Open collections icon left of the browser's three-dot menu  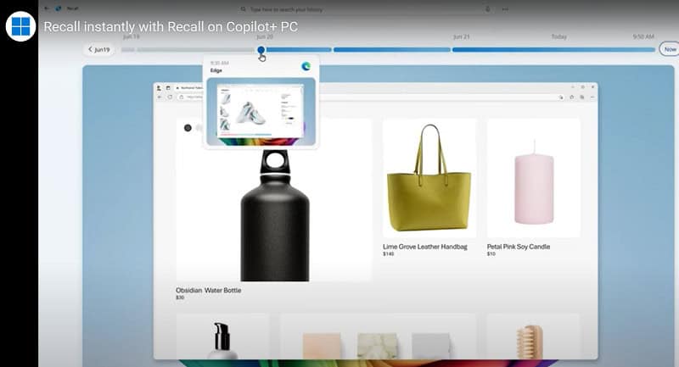tap(582, 97)
